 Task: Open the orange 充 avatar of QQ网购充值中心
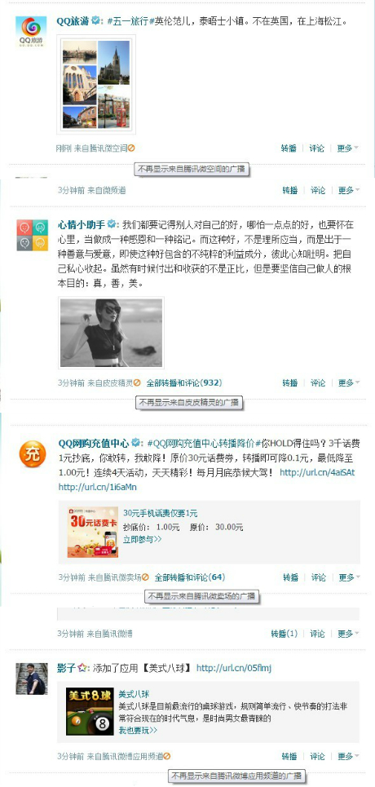click(32, 453)
